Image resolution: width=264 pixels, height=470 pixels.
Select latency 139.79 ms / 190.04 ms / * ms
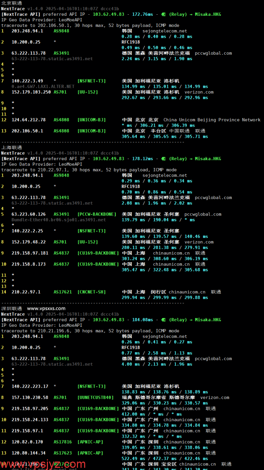(158, 220)
